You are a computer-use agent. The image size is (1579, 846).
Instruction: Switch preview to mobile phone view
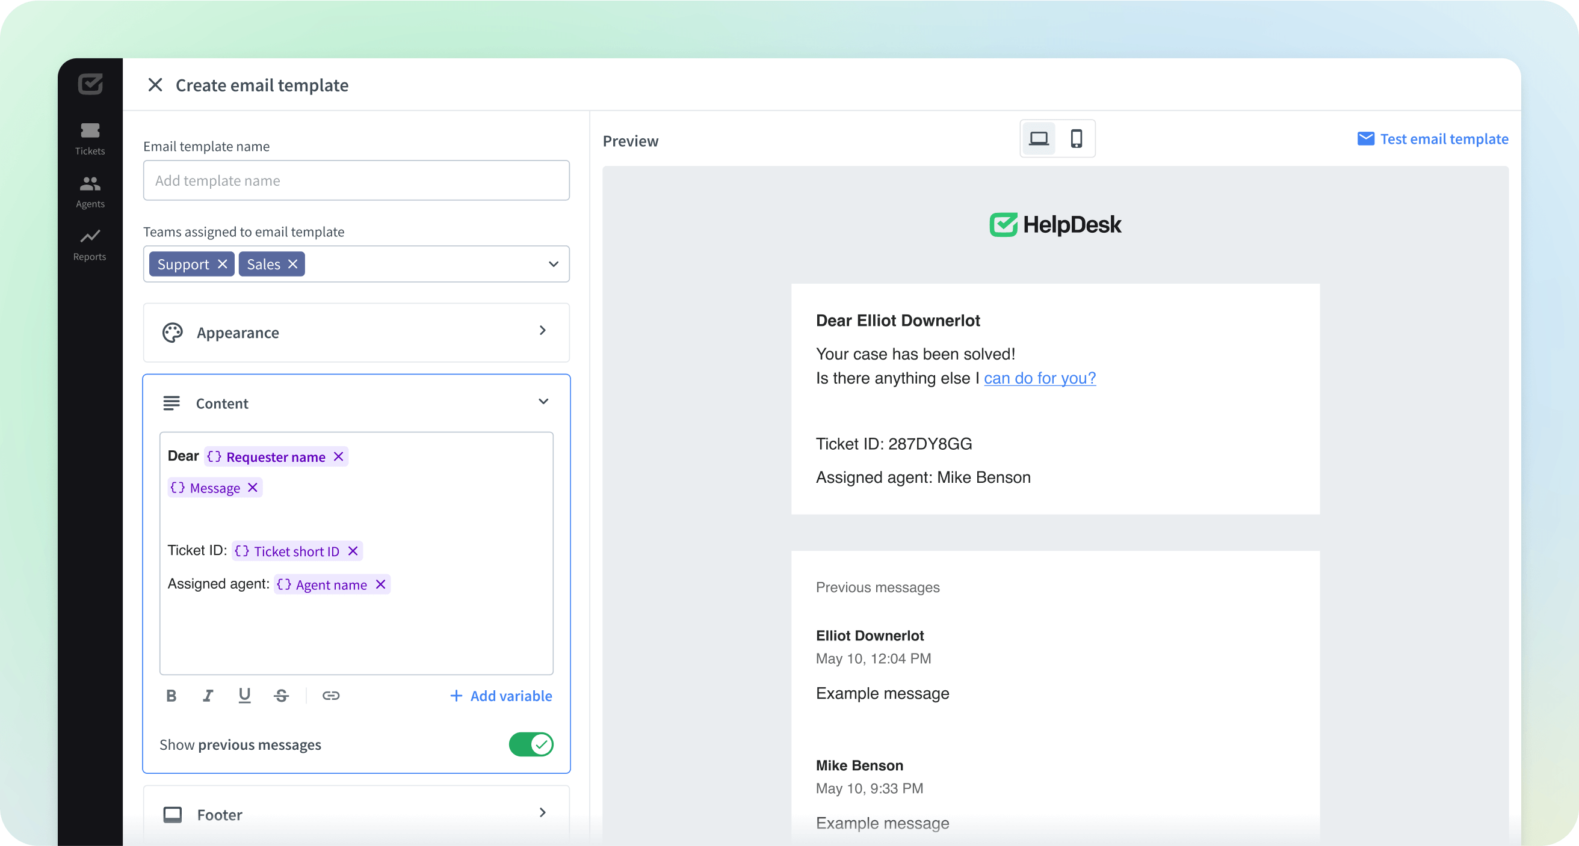pyautogui.click(x=1076, y=139)
